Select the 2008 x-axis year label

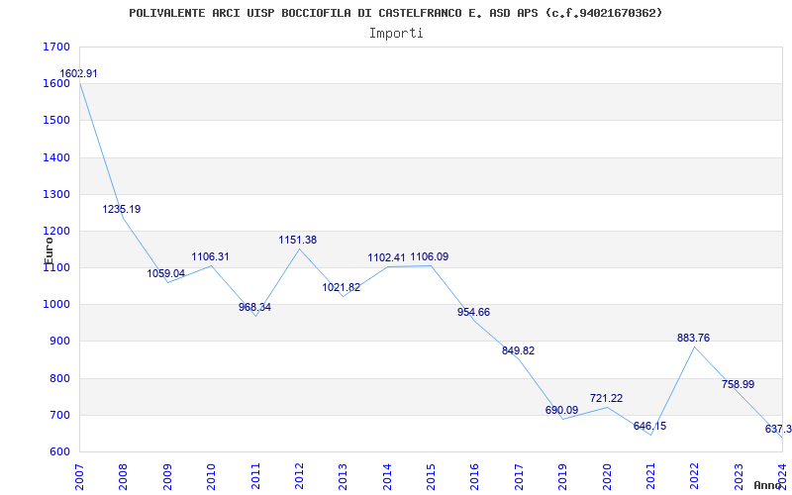click(123, 476)
